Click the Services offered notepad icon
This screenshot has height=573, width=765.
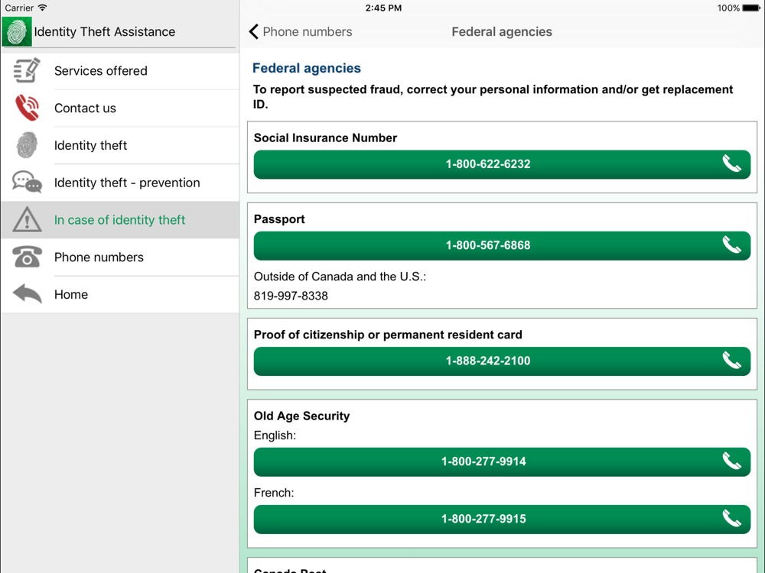pos(27,70)
